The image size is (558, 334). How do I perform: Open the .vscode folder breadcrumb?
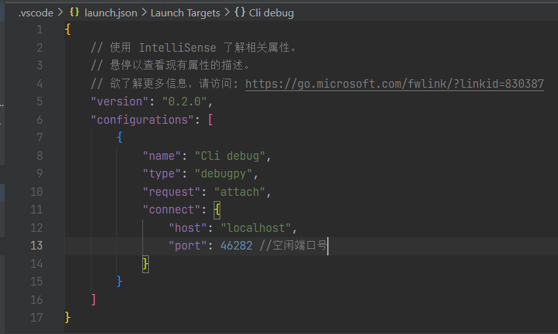point(35,12)
